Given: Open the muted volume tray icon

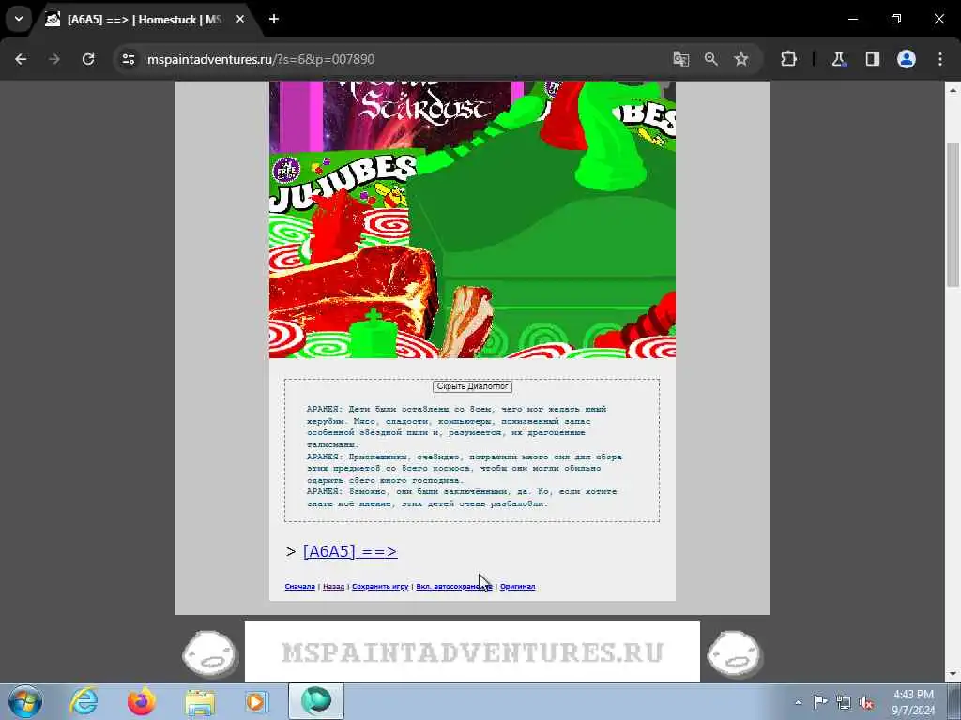Looking at the screenshot, I should pos(866,702).
